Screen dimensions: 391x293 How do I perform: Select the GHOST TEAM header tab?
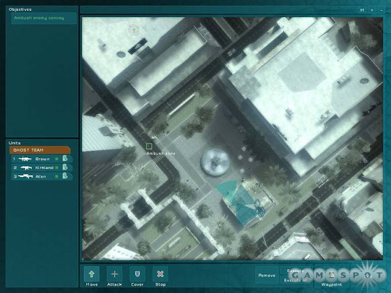pos(40,150)
